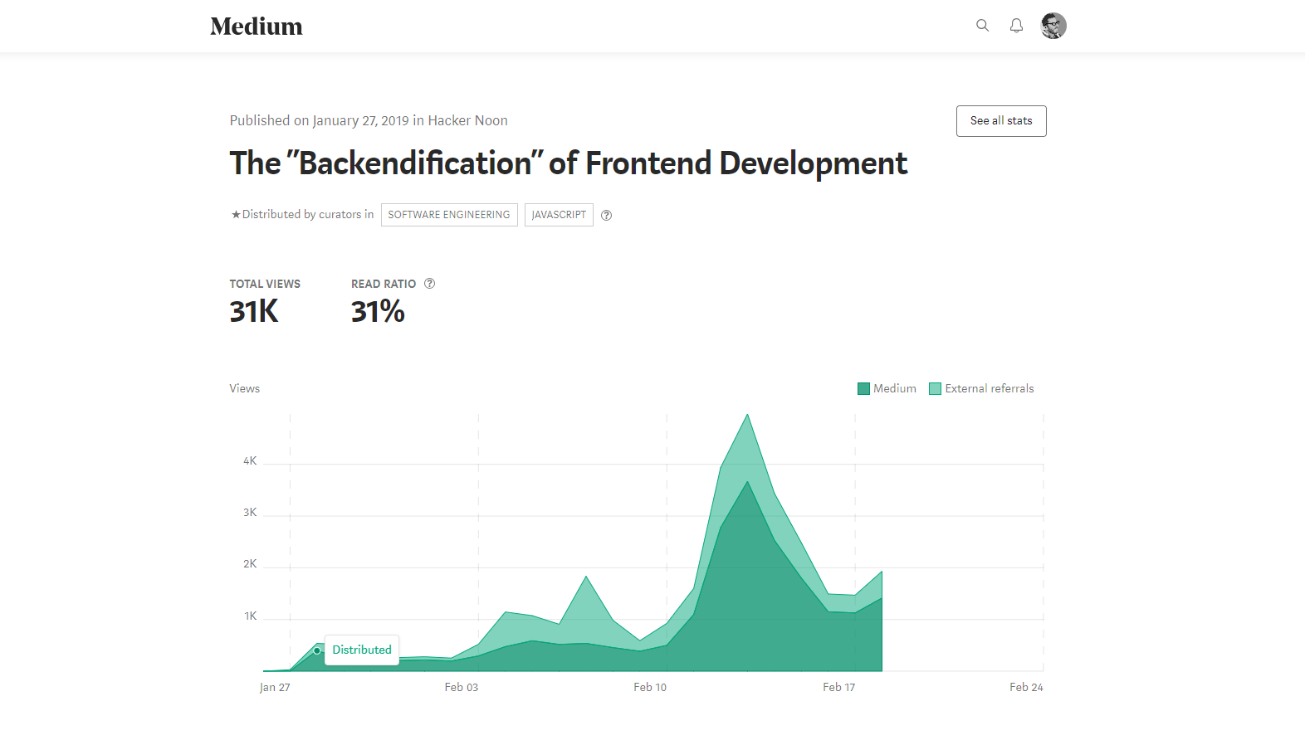Screen dimensions: 1305x745
Task: Open the user profile avatar
Action: tap(1053, 26)
